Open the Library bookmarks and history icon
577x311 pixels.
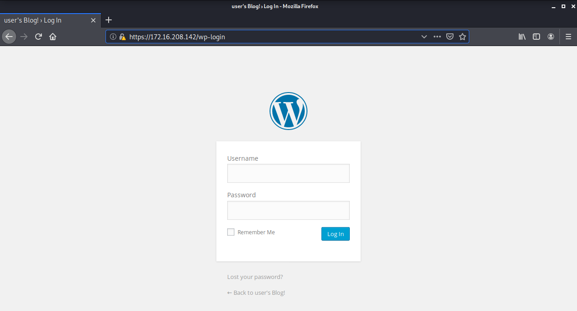click(x=522, y=37)
